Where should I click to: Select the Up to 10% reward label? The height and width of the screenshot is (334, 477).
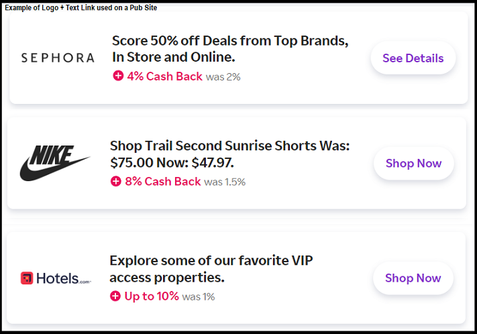[x=152, y=296]
